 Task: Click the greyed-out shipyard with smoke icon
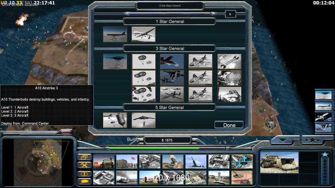click(x=127, y=177)
